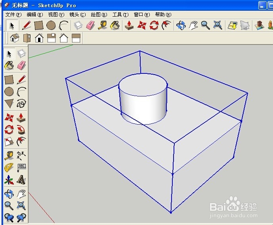Select Tape Measure in top toolbar
This screenshot has height=225, width=273.
tap(103, 25)
